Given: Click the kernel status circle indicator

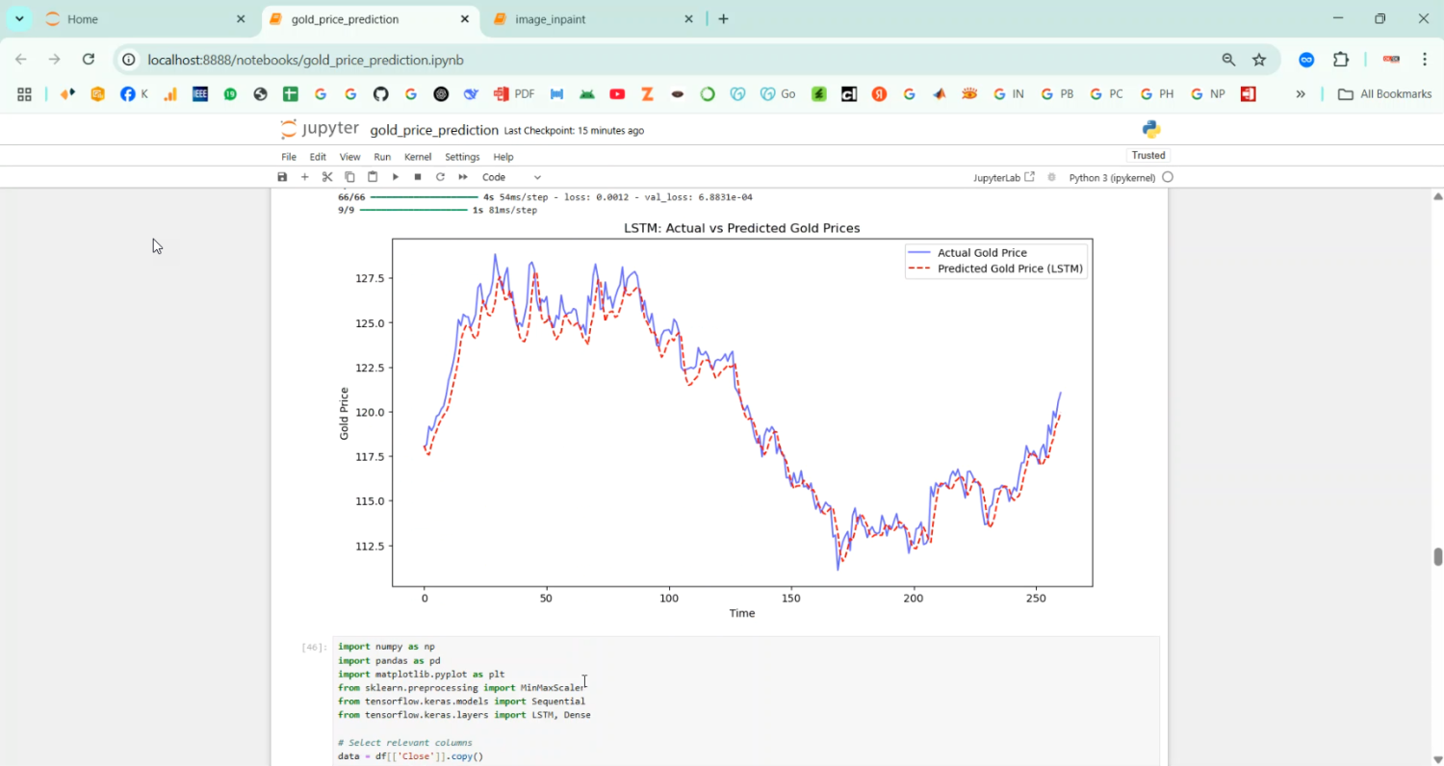Looking at the screenshot, I should pyautogui.click(x=1168, y=177).
